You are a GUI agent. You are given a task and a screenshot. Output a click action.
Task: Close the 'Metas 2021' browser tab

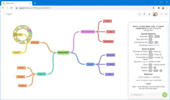[x=30, y=3]
